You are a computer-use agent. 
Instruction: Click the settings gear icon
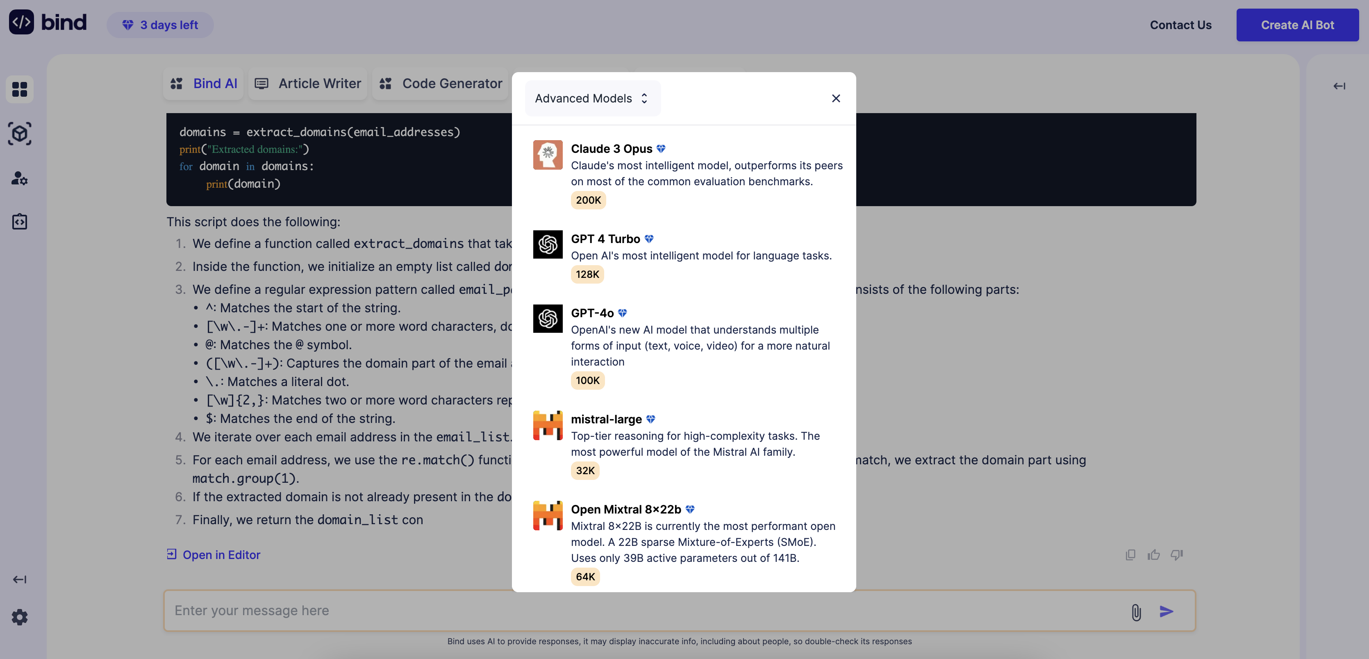[x=20, y=617]
